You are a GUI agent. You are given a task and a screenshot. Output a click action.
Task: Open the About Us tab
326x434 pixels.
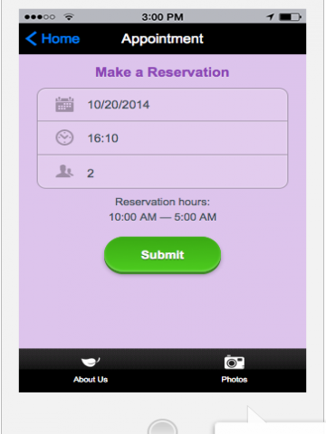coord(91,370)
